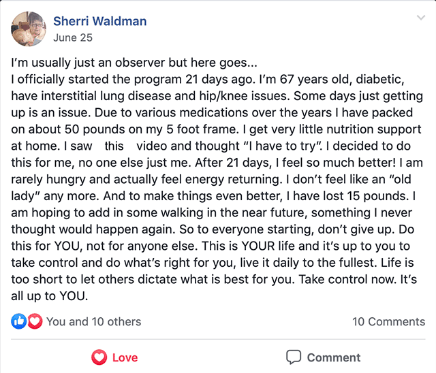Open the "10 Comments" link

point(388,321)
